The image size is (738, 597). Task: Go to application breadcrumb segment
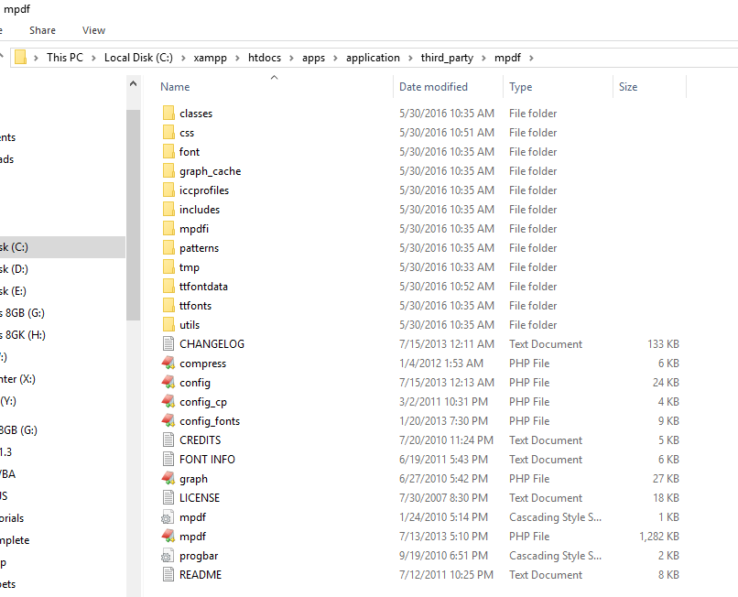373,58
